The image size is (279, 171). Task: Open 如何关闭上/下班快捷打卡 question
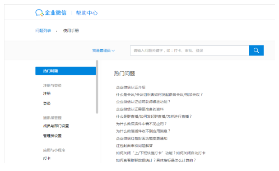pos(161,153)
